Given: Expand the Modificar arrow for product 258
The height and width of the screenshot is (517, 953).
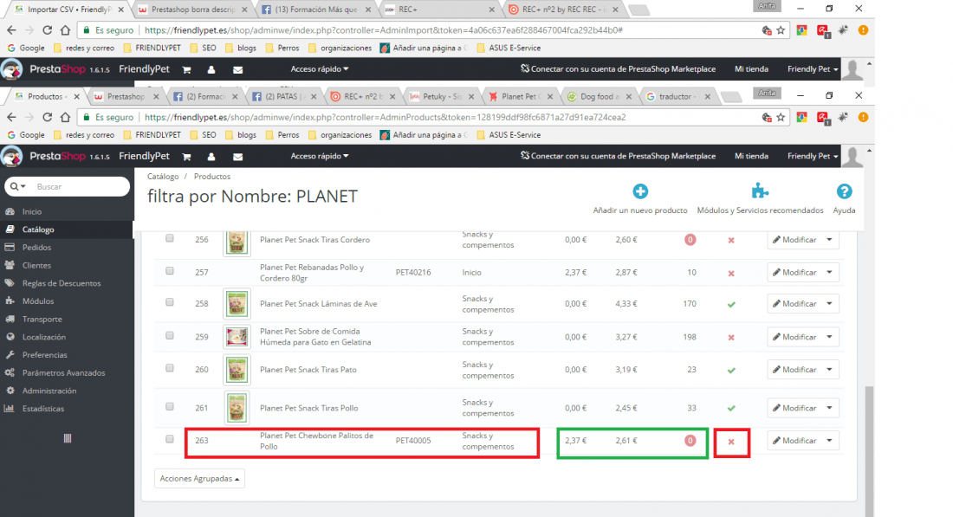Looking at the screenshot, I should pos(830,304).
